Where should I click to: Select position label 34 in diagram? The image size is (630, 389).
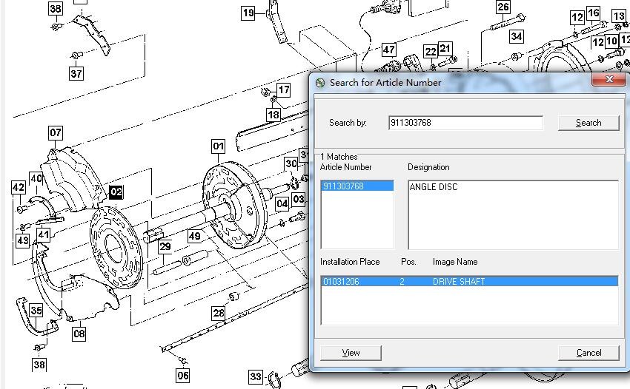coord(517,36)
